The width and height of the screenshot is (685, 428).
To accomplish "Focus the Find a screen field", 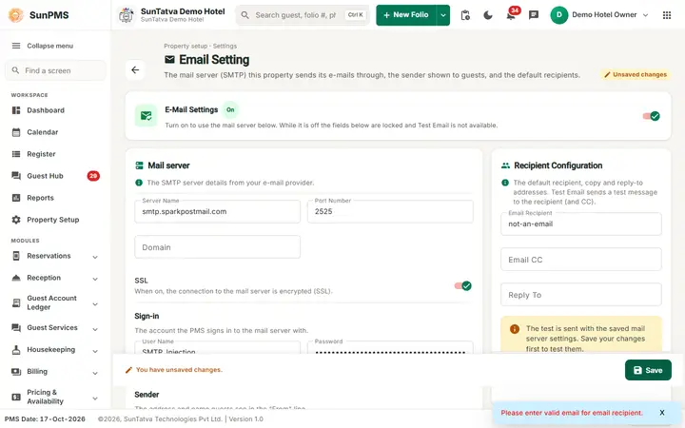I will coord(55,70).
